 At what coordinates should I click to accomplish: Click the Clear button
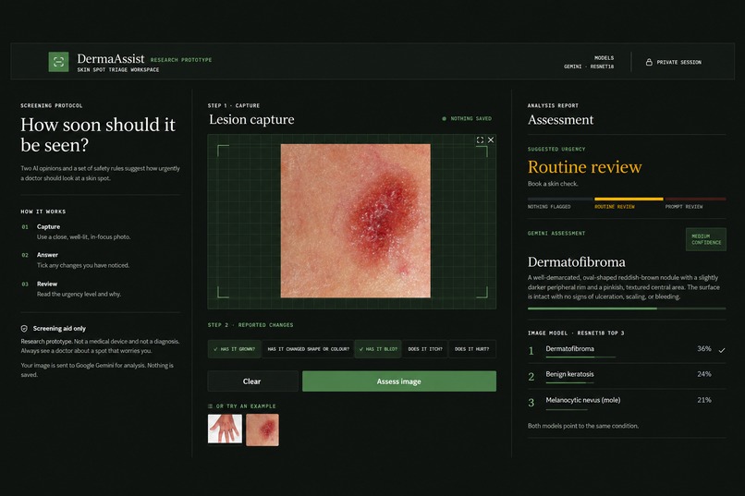coord(252,381)
